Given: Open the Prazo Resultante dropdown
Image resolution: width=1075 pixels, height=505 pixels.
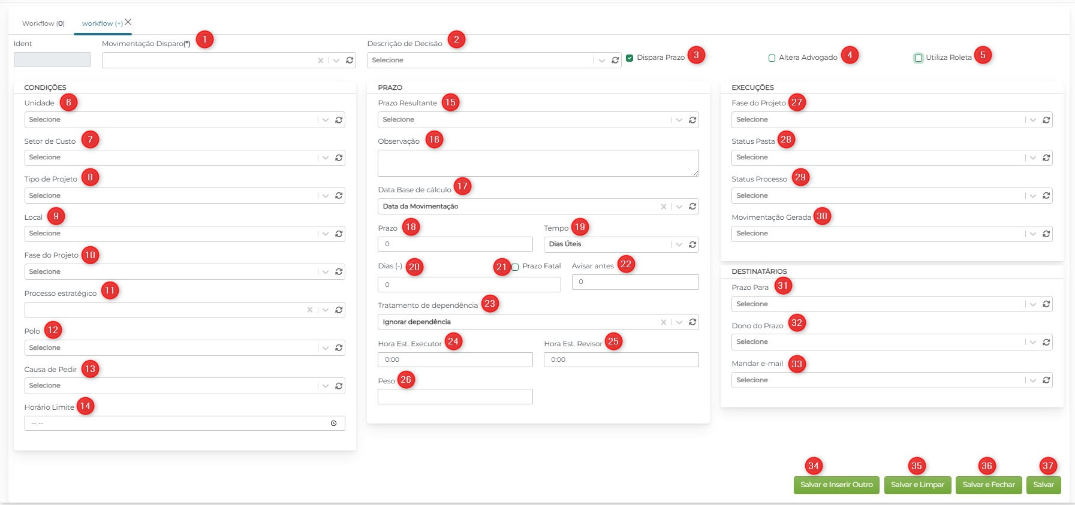Looking at the screenshot, I should 679,120.
